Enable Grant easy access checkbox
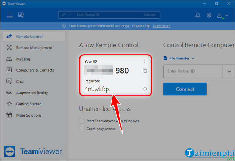This screenshot has width=235, height=161. click(82, 129)
